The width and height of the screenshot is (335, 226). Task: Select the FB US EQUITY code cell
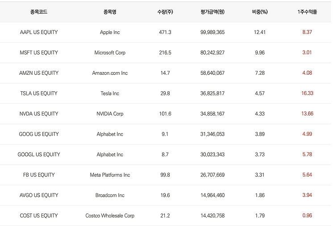pos(39,175)
